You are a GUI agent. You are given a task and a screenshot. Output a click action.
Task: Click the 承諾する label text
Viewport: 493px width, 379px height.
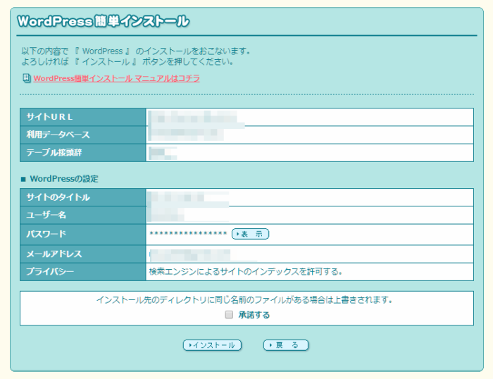coord(254,315)
